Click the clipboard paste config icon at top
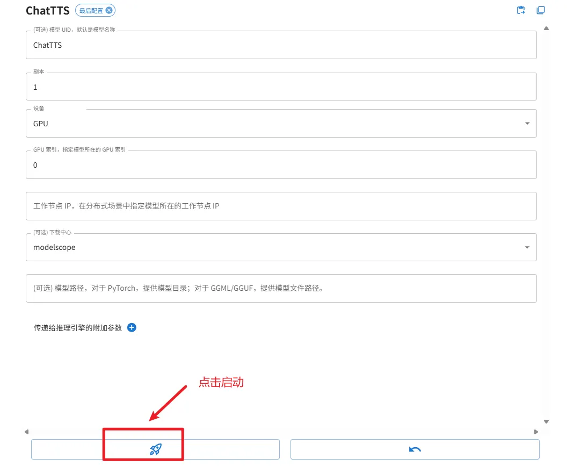574x466 pixels. (x=520, y=10)
